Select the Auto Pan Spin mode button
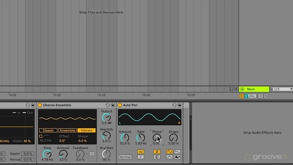Screen dimensions: 293x165 pyautogui.click(x=157, y=157)
